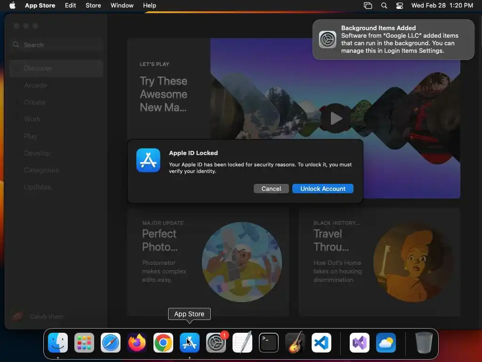Viewport: 482px width, 362px height.
Task: Open Launchpad from the Dock
Action: (84, 343)
